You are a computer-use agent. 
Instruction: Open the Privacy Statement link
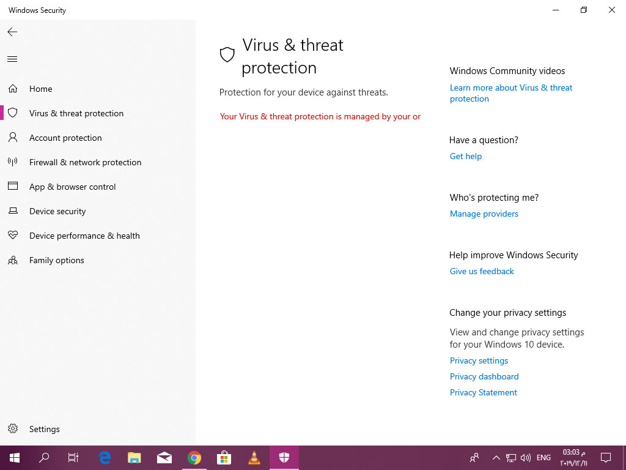click(483, 392)
